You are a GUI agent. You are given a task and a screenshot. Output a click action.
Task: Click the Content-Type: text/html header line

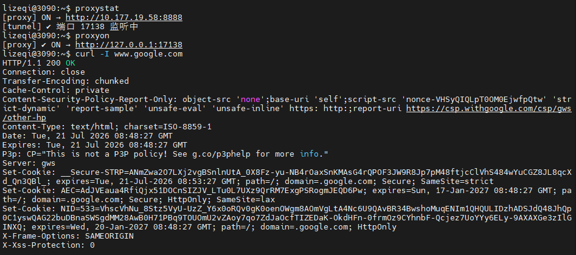coord(107,127)
